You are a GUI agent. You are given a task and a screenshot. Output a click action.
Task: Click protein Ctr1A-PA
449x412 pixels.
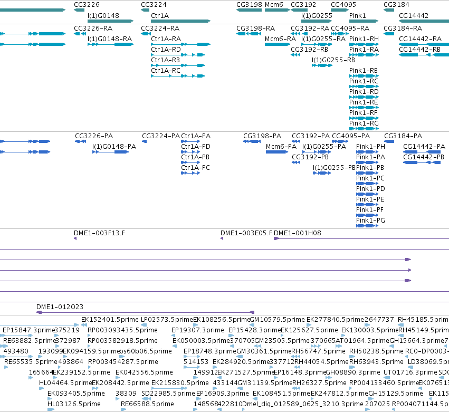coord(196,136)
